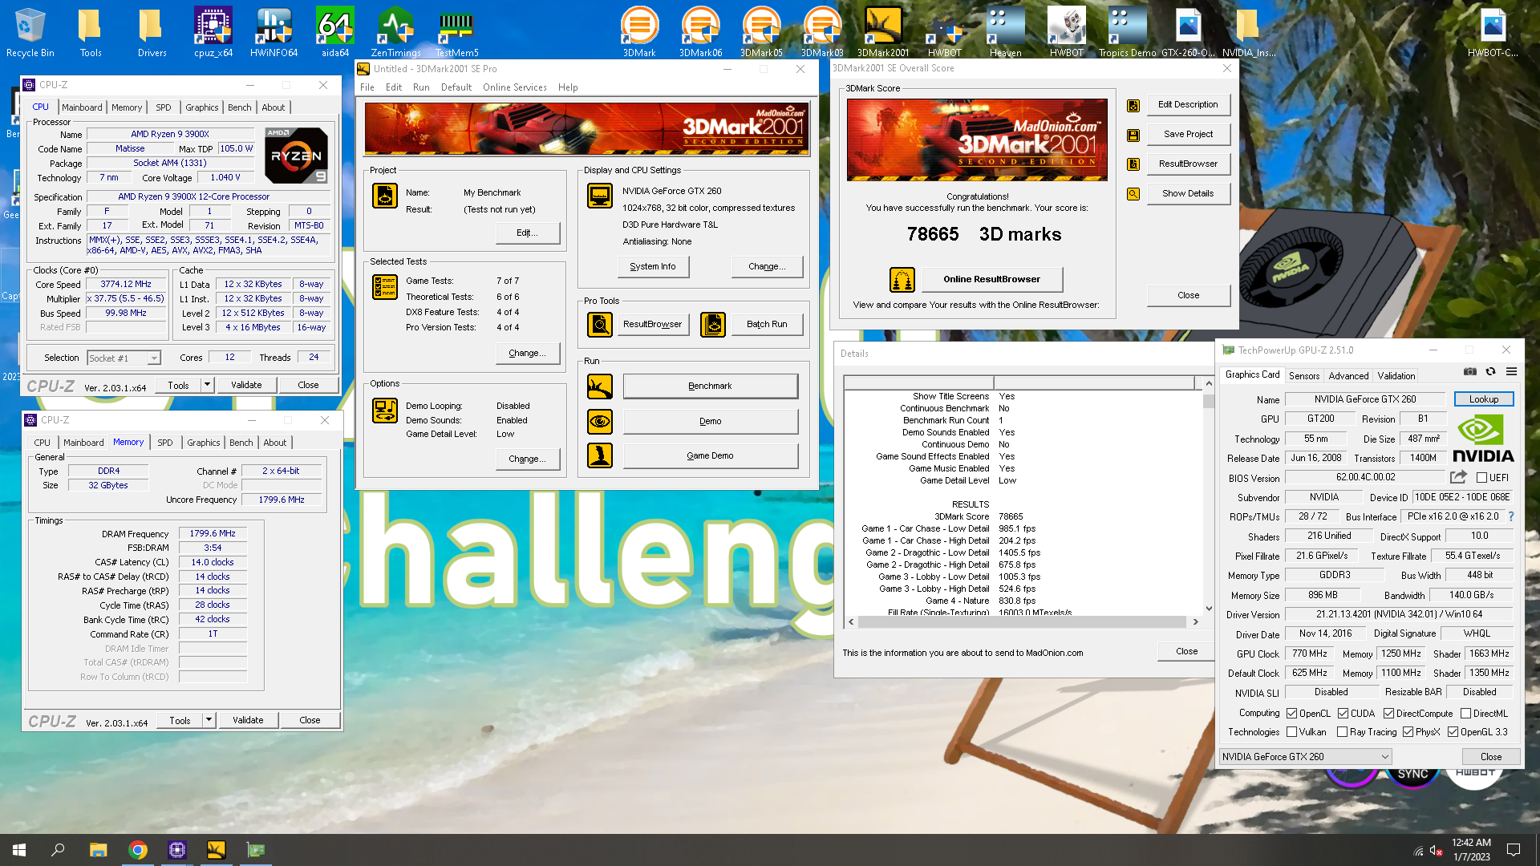Screen dimensions: 1540x866
Task: Open File Explorer from the taskbar
Action: click(98, 850)
